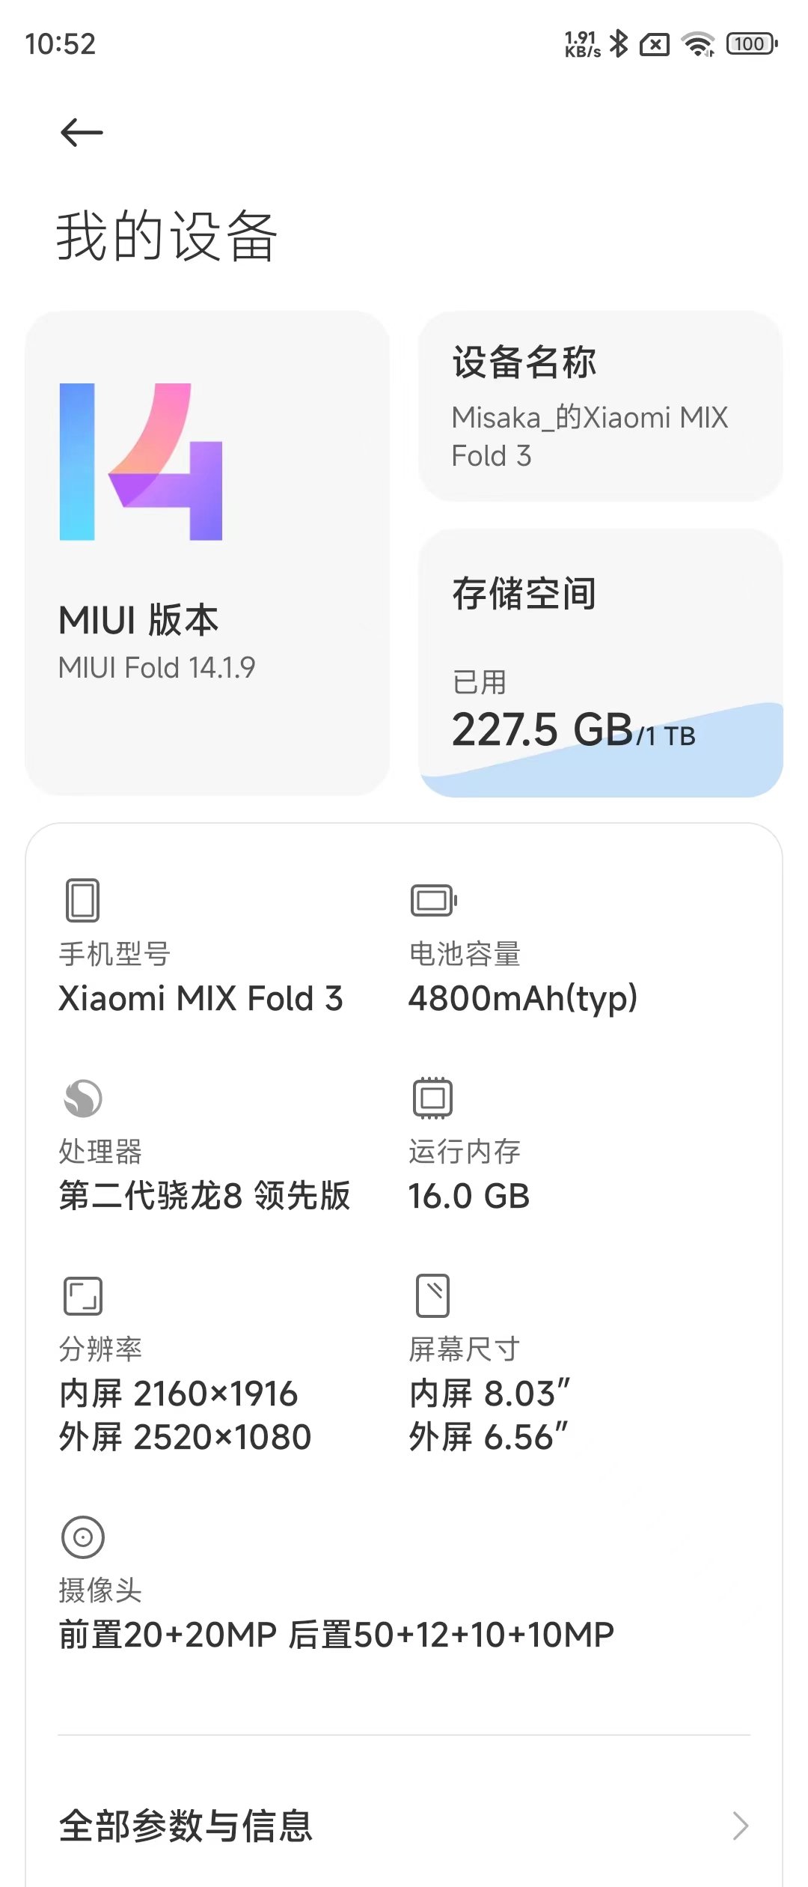
Task: Tap the Wi-Fi status bar icon
Action: [x=699, y=44]
